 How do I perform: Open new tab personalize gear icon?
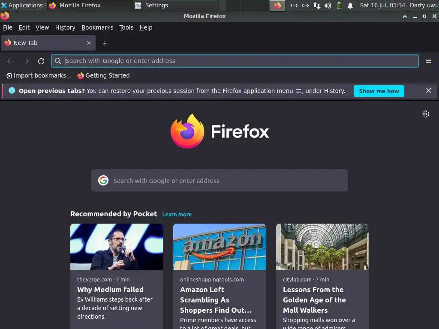click(426, 114)
